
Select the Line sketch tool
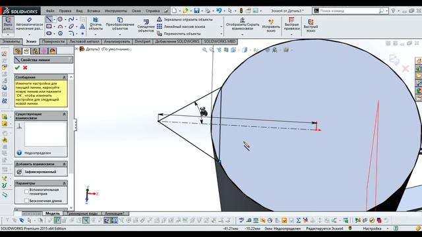(x=49, y=19)
